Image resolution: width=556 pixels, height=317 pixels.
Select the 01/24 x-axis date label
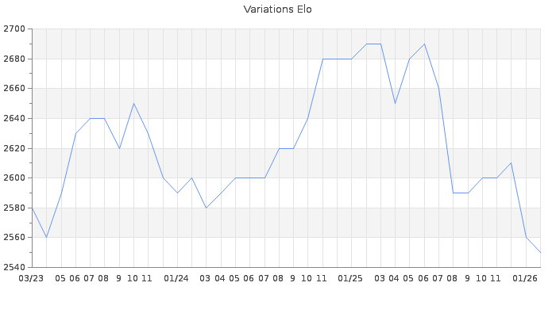pos(176,278)
